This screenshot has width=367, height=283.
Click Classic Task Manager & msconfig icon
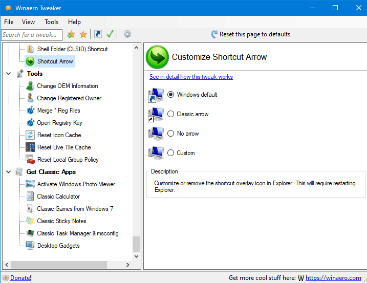click(30, 233)
